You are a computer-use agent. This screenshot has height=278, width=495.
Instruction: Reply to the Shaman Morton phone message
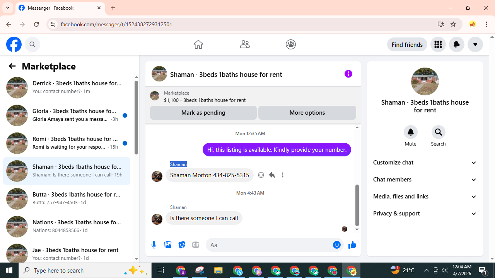click(x=272, y=175)
